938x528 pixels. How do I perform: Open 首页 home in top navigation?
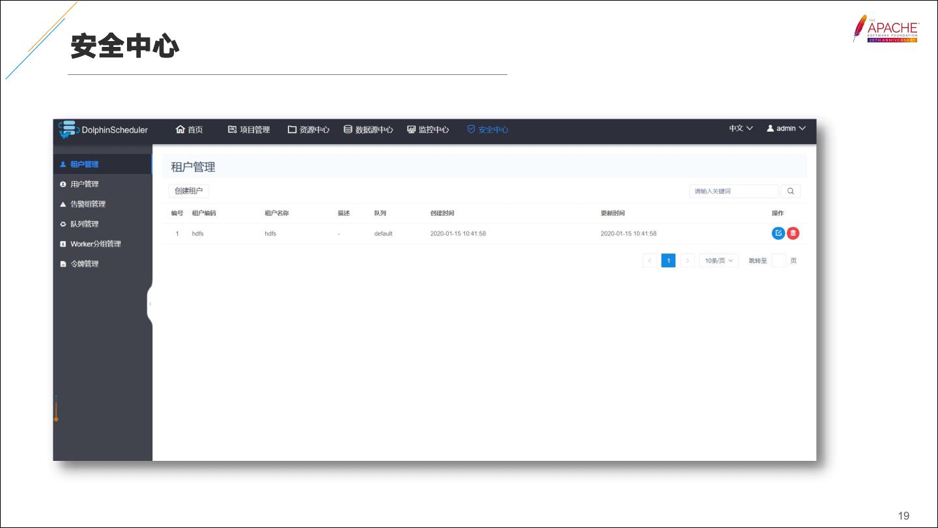190,130
